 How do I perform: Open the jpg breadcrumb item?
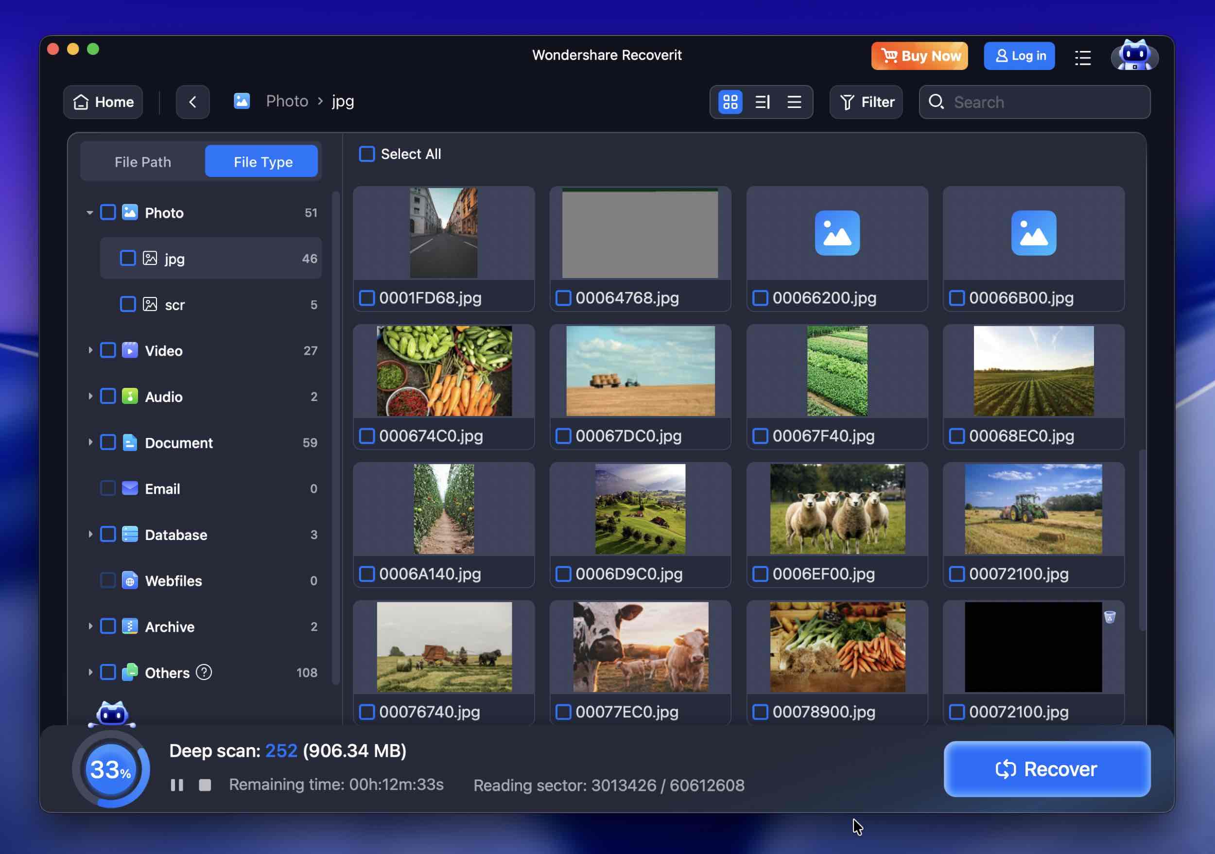(342, 101)
